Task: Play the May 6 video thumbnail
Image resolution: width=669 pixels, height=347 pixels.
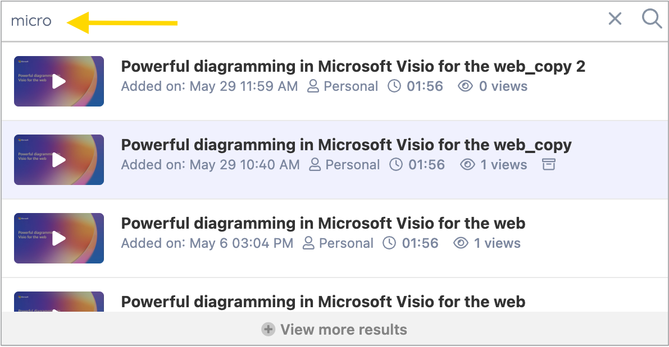Action: click(x=58, y=238)
